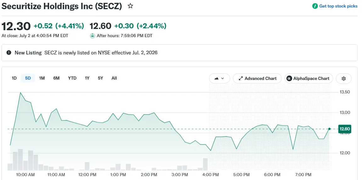This screenshot has height=180, width=362.
Task: Click the +0.52 (+4.41%) change value
Action: [x=59, y=26]
